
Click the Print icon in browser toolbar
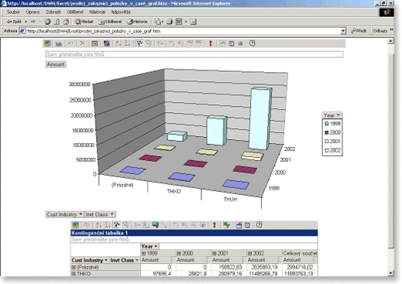[x=170, y=22]
